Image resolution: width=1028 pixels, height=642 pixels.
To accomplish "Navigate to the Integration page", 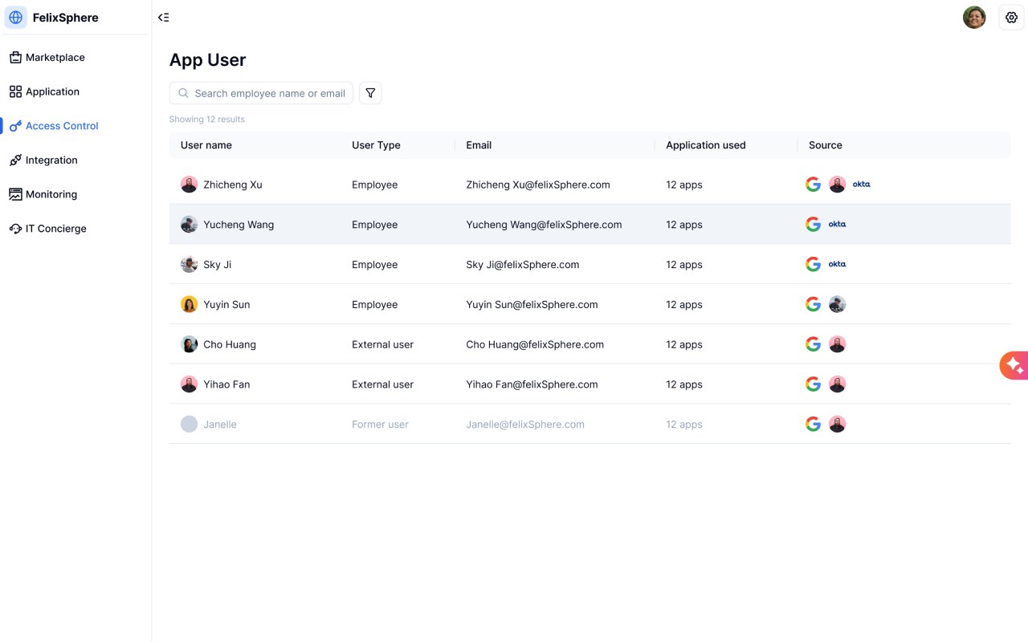I will tap(51, 160).
